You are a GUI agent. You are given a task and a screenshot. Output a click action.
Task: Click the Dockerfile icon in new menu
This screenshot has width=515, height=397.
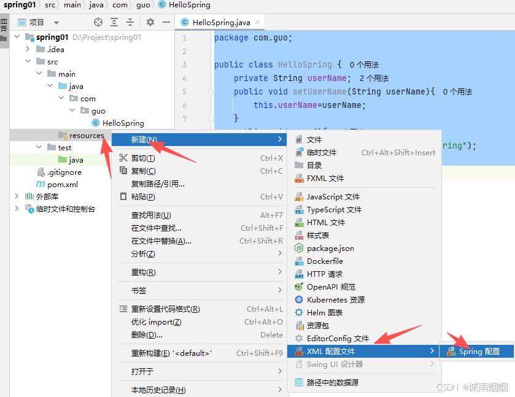pyautogui.click(x=299, y=261)
